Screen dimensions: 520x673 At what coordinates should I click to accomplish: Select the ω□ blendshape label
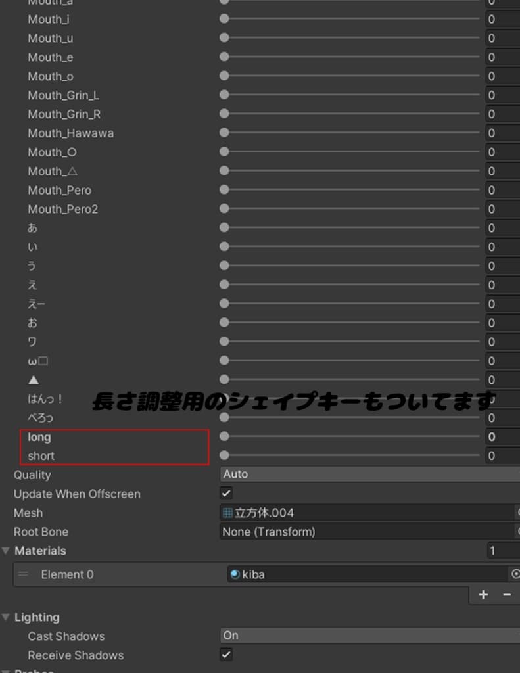point(37,361)
